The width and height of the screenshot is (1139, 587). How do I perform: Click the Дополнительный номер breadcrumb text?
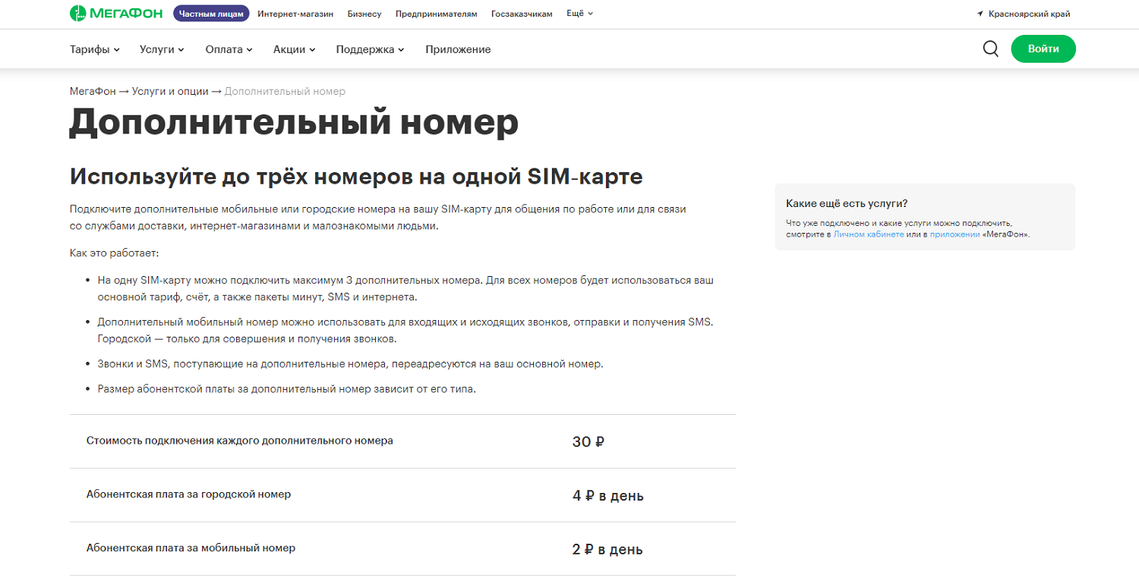tap(285, 91)
